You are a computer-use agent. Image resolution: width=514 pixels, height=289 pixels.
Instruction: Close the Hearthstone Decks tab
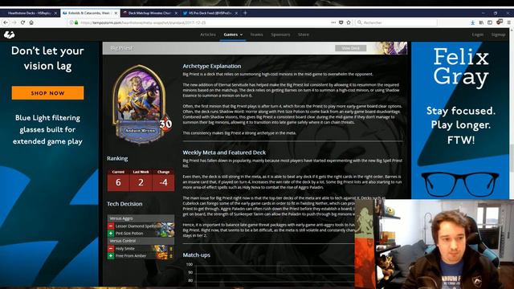tap(55, 14)
